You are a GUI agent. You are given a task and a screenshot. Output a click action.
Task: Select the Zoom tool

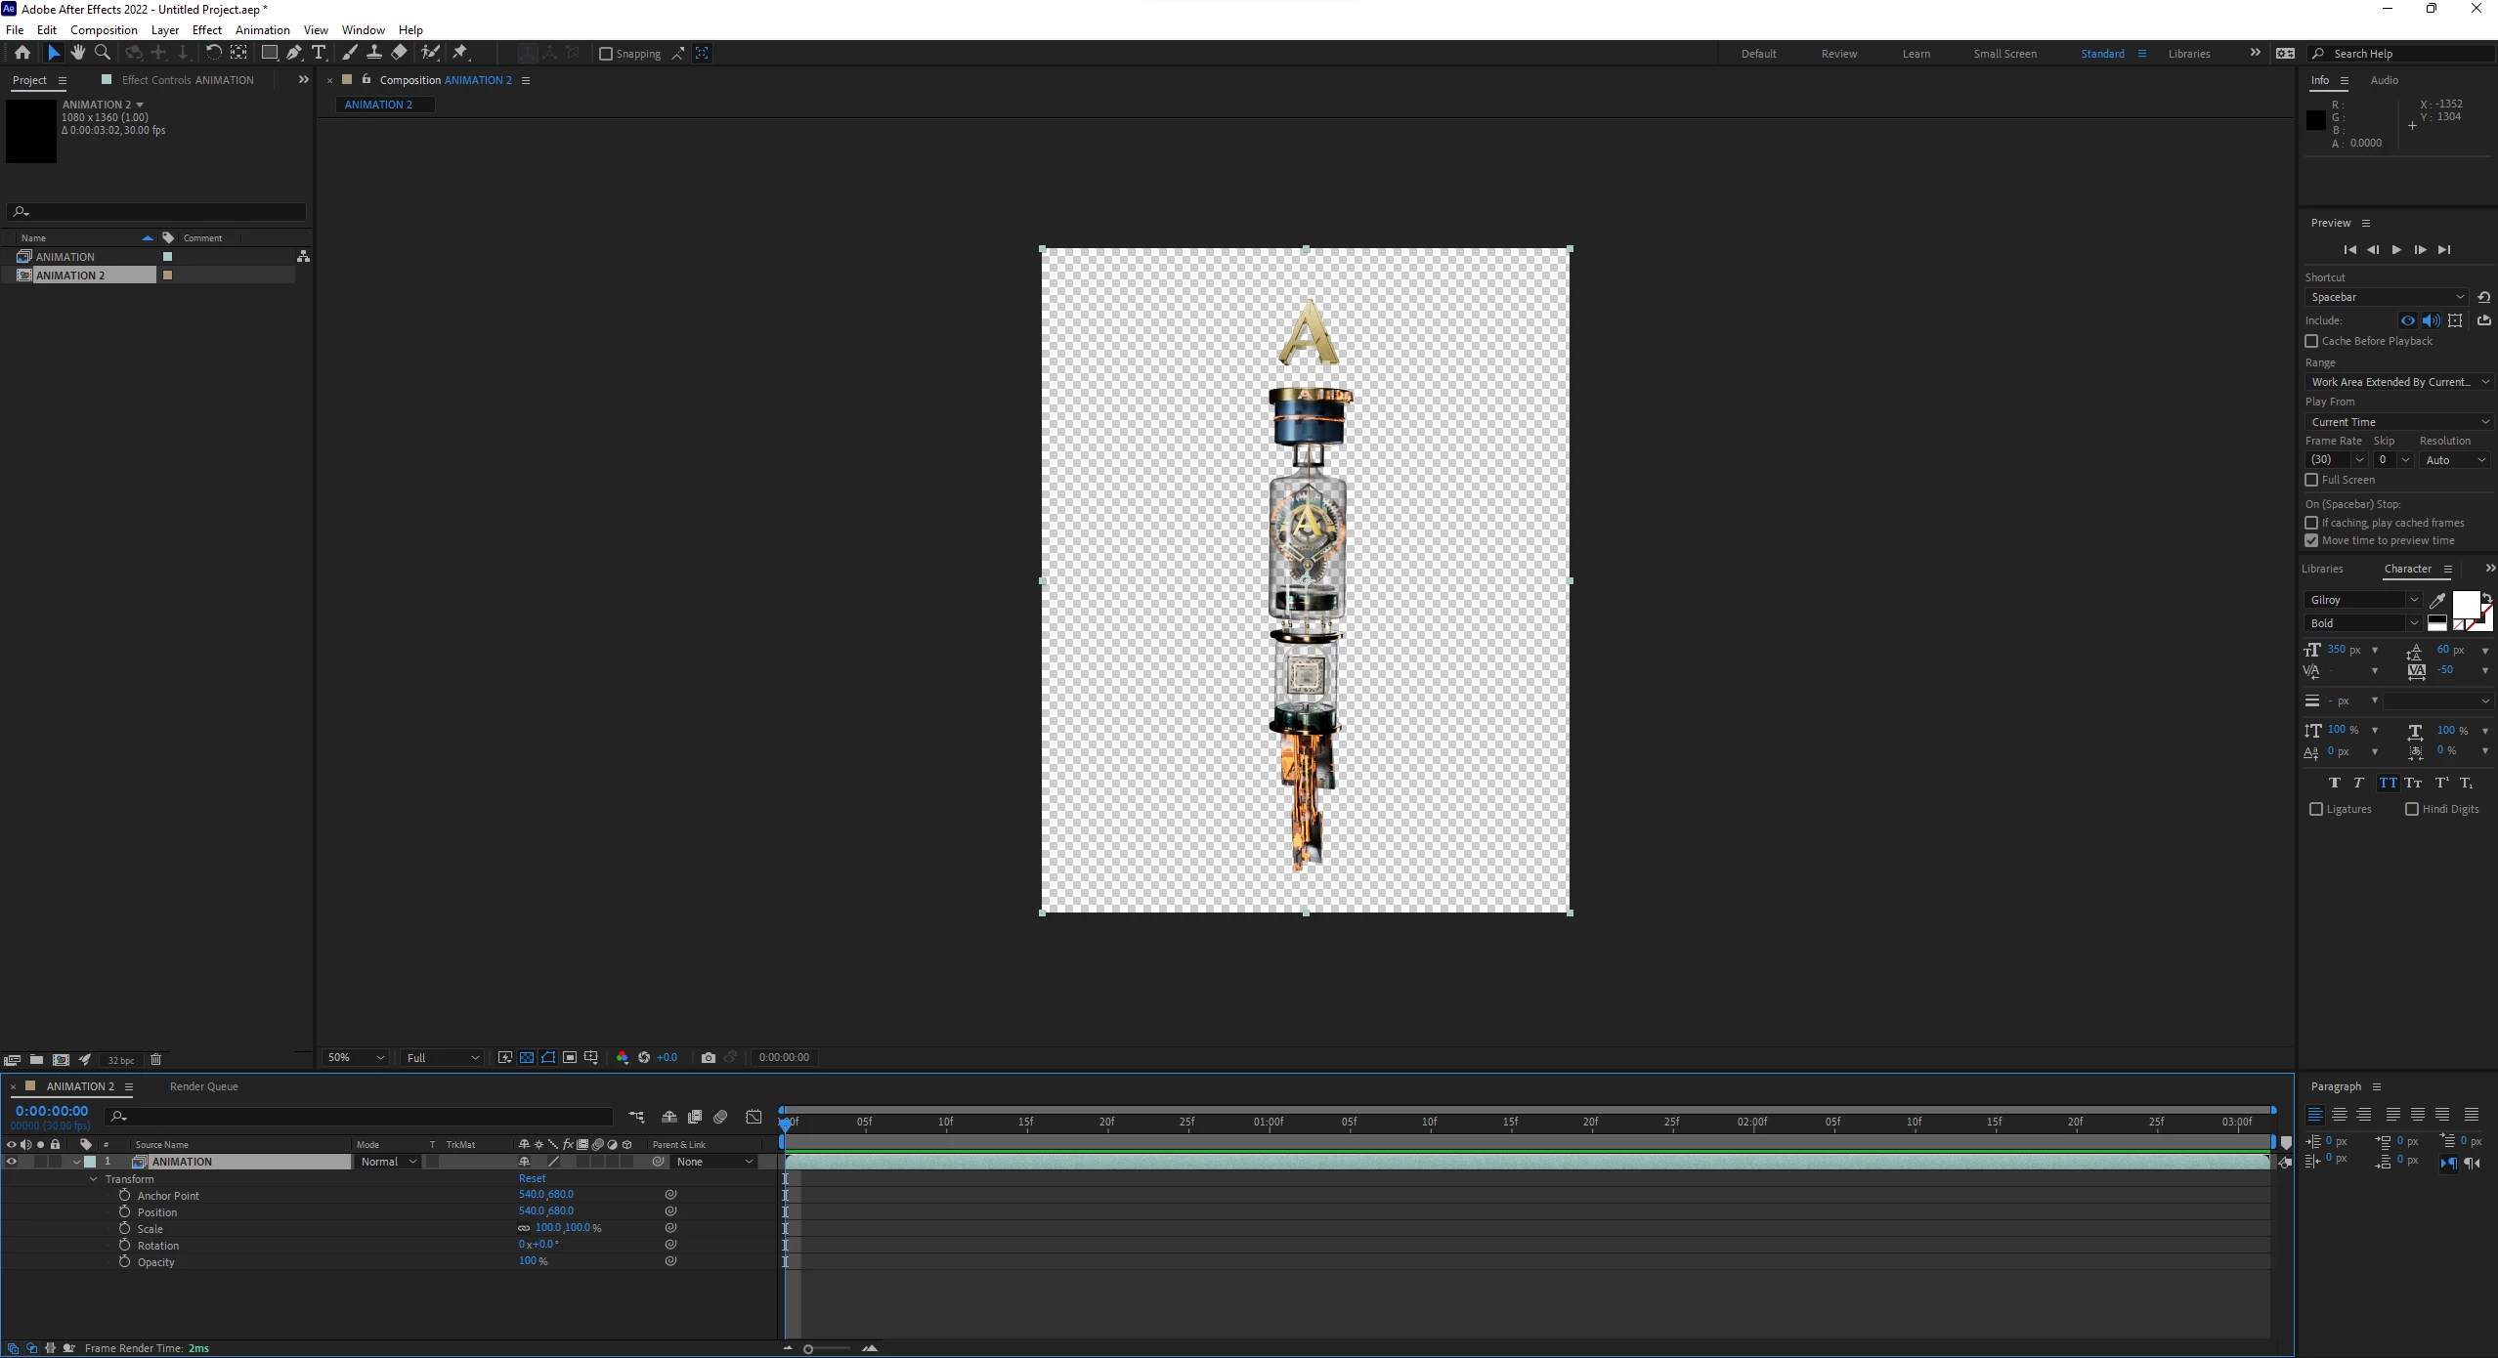(102, 53)
